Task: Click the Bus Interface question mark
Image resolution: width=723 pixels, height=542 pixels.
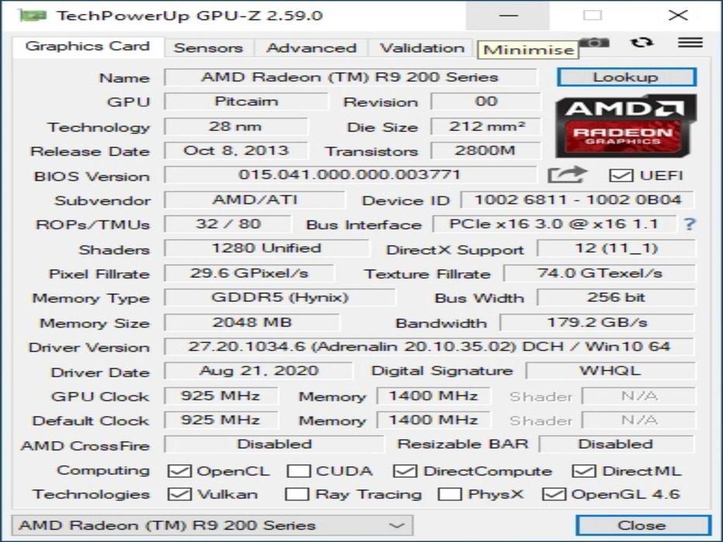Action: [690, 224]
